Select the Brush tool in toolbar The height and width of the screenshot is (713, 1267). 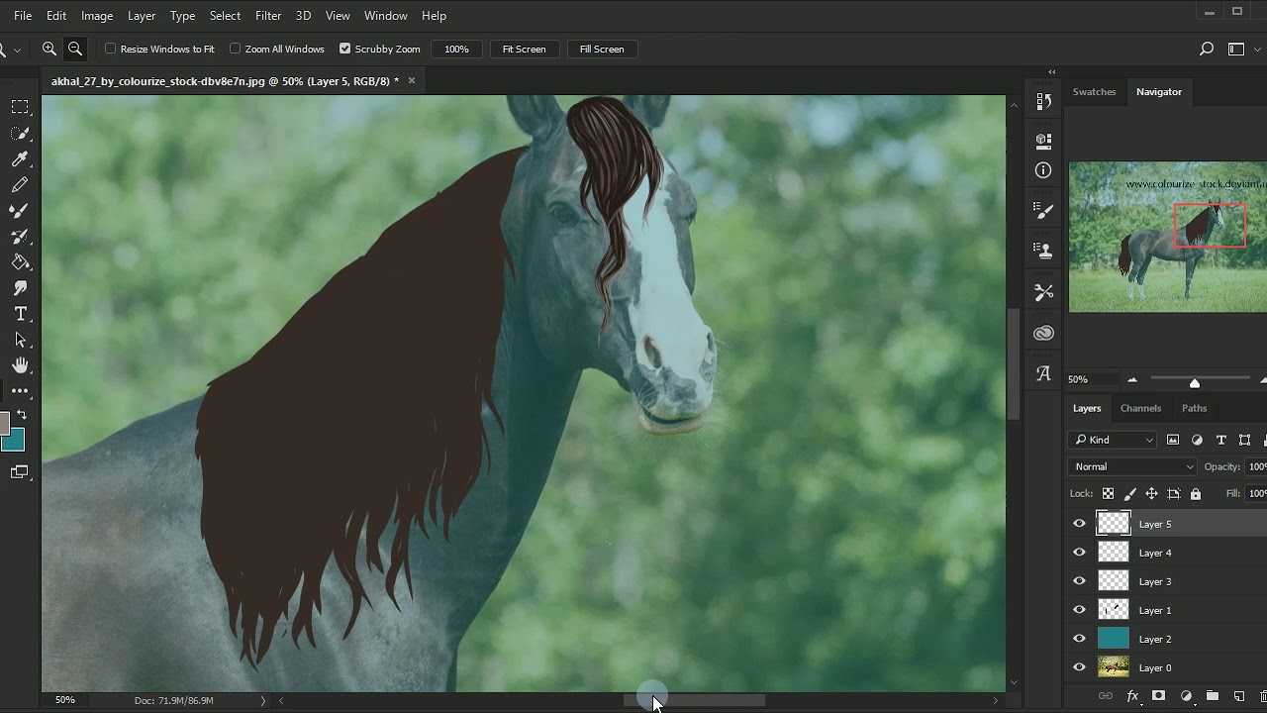point(20,211)
